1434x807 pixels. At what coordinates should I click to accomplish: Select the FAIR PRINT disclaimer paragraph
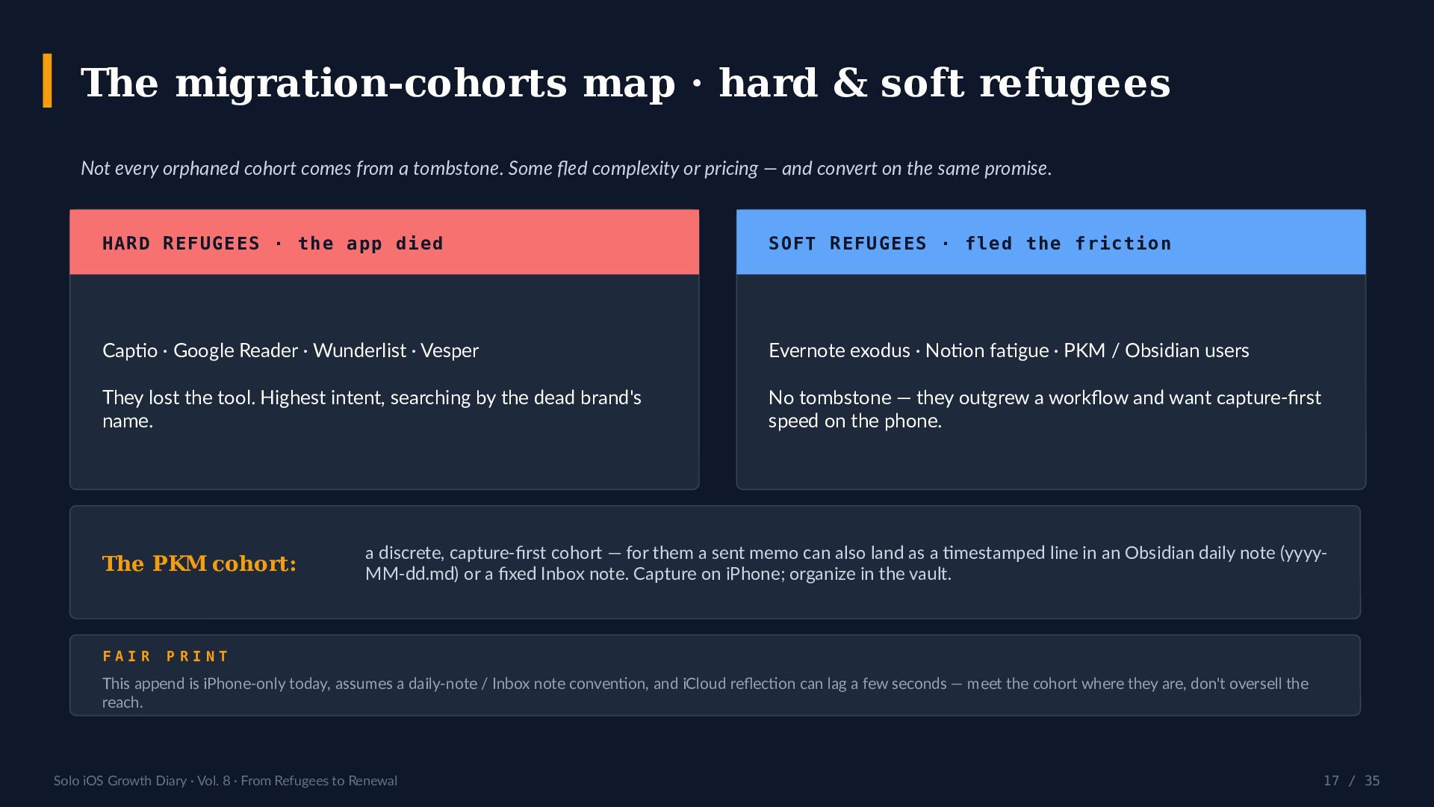click(x=705, y=693)
